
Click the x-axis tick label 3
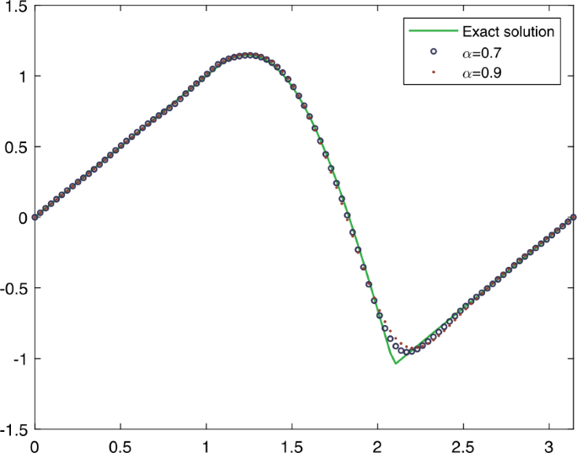[x=548, y=446]
